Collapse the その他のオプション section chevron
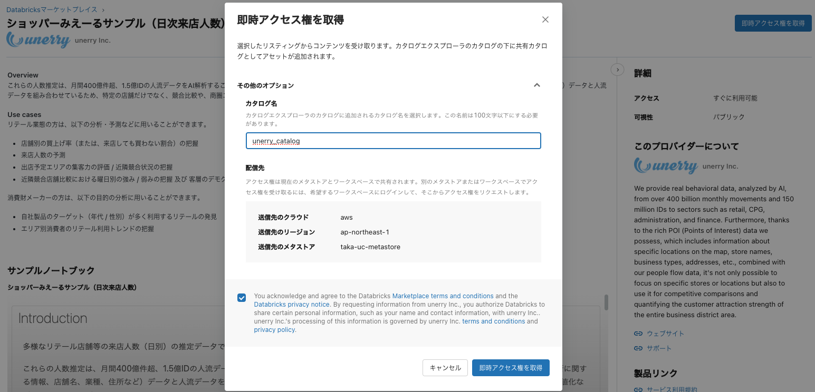This screenshot has height=392, width=815. click(x=537, y=85)
